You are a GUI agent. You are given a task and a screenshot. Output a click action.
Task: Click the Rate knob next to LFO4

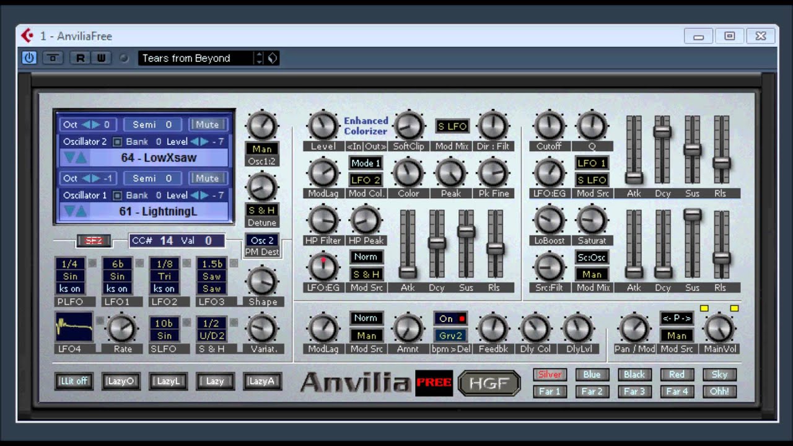point(122,328)
